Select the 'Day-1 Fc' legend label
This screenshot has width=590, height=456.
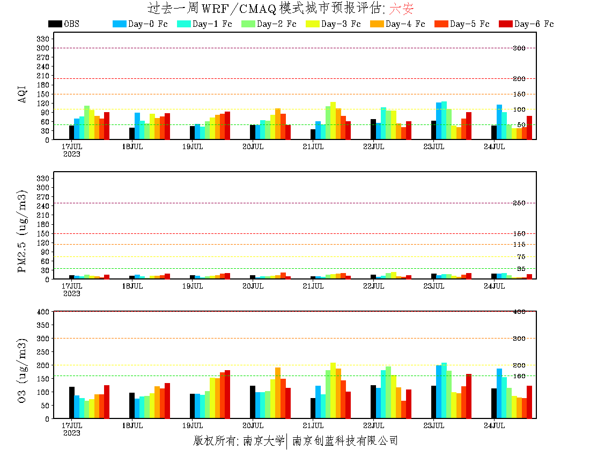point(212,24)
